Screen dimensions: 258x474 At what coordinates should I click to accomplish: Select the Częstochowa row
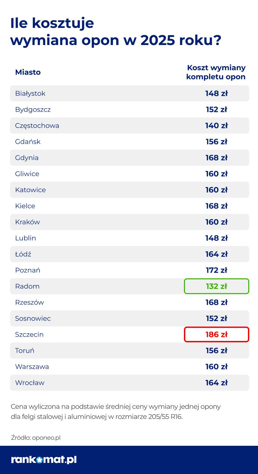coord(130,126)
